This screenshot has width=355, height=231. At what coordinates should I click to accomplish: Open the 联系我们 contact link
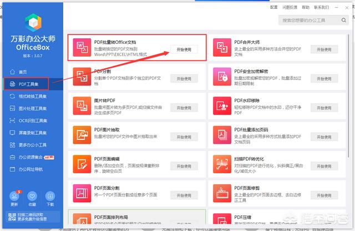click(x=321, y=7)
